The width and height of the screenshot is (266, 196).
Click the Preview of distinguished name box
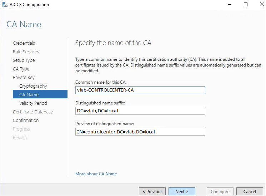coord(140,132)
